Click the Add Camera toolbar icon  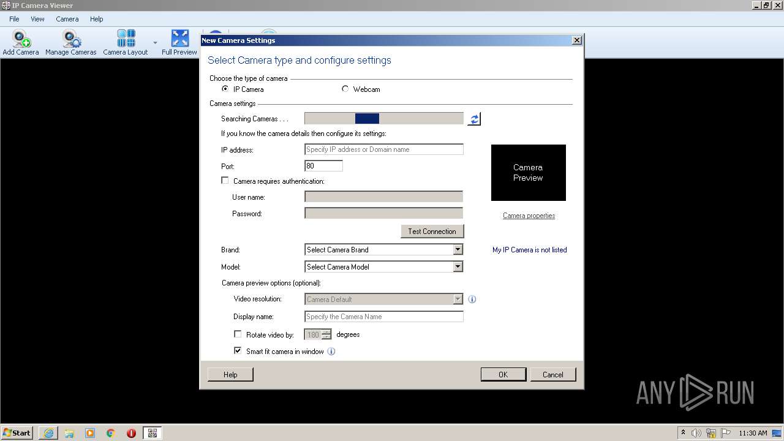21,43
